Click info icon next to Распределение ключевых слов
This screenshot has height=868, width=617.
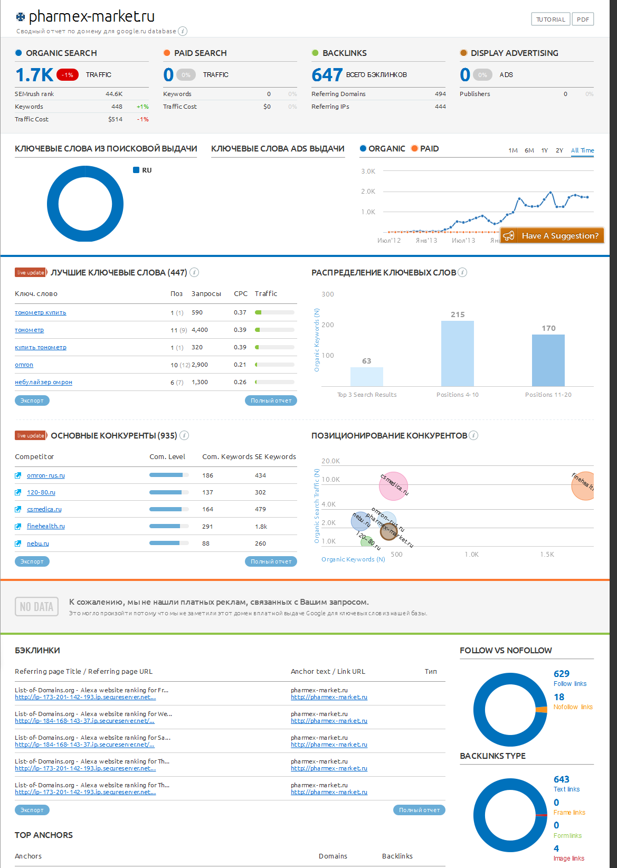(462, 272)
